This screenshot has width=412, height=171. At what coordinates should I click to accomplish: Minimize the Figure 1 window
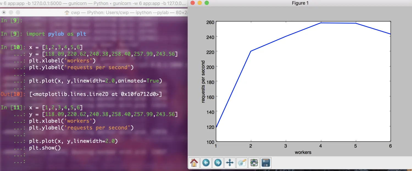pos(200,3)
